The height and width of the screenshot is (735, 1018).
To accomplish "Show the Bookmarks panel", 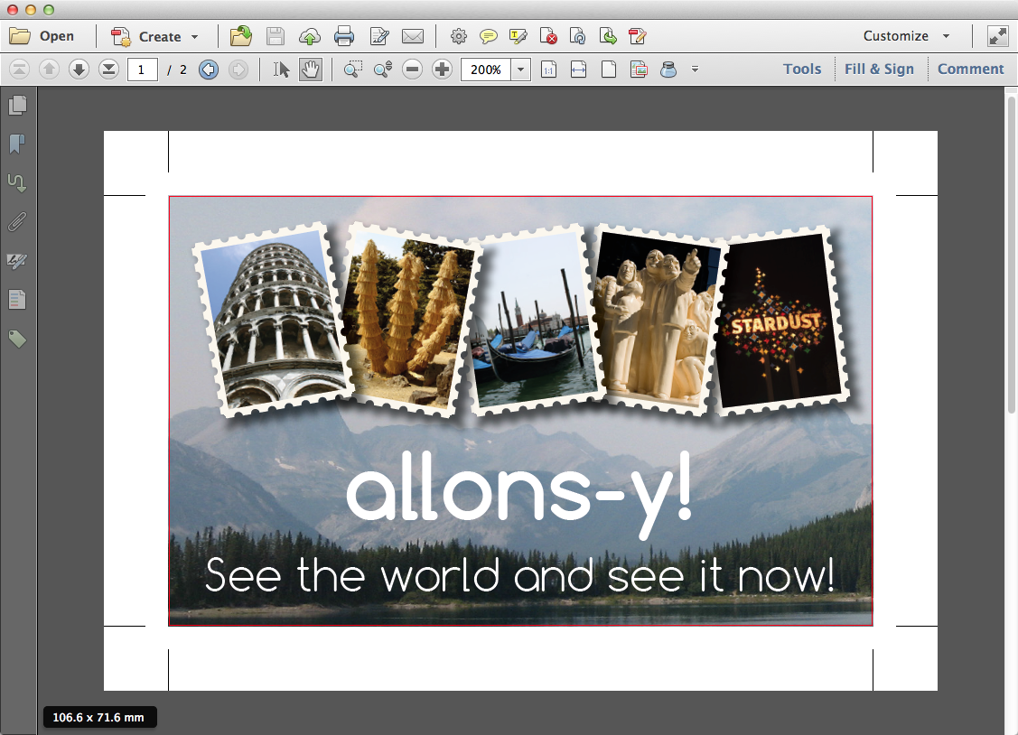I will click(x=17, y=144).
